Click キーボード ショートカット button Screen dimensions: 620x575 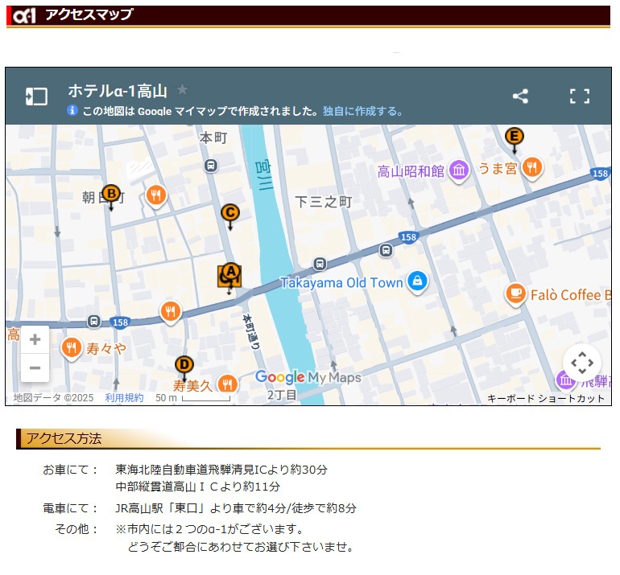pos(545,398)
